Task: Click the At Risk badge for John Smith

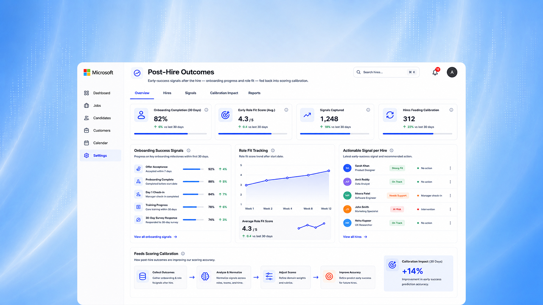Action: point(397,209)
